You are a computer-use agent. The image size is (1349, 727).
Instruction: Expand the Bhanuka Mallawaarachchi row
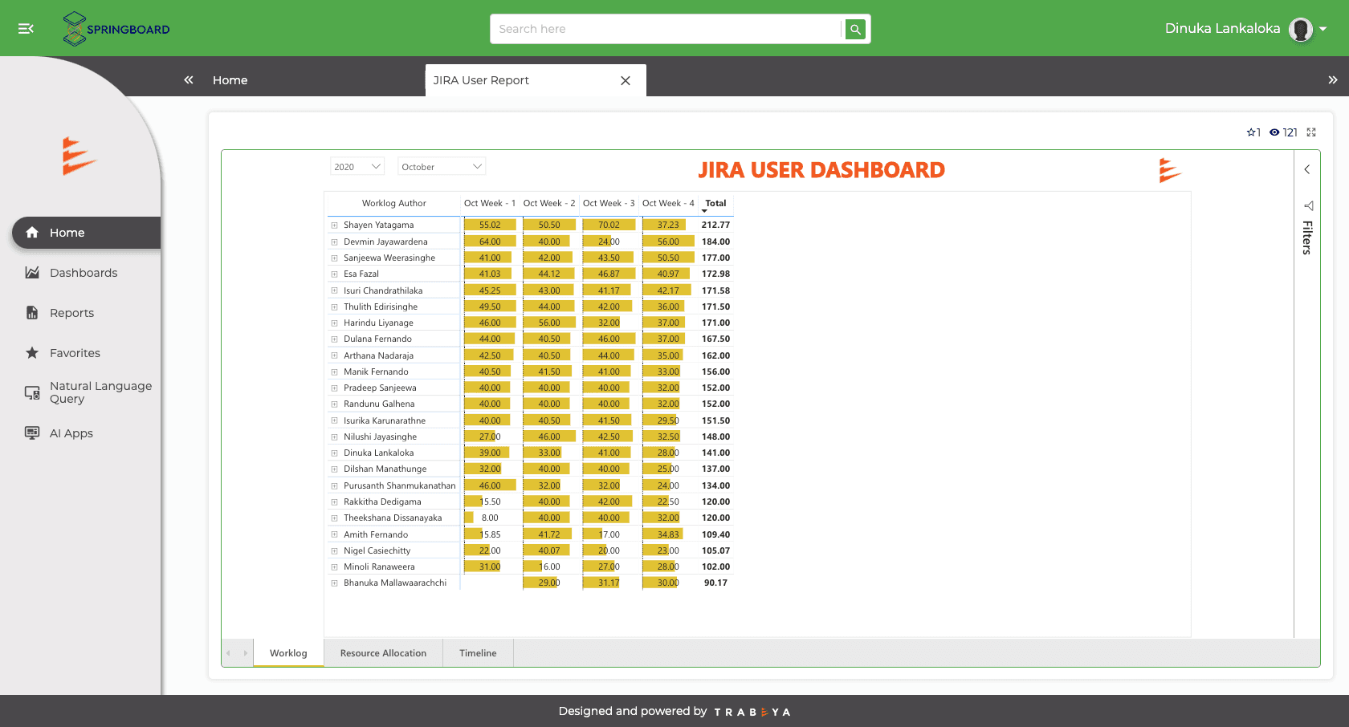pyautogui.click(x=334, y=583)
